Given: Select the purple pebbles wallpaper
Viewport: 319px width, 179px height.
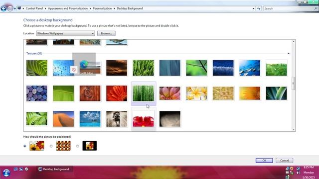Looking at the screenshot, I should click(36, 93).
